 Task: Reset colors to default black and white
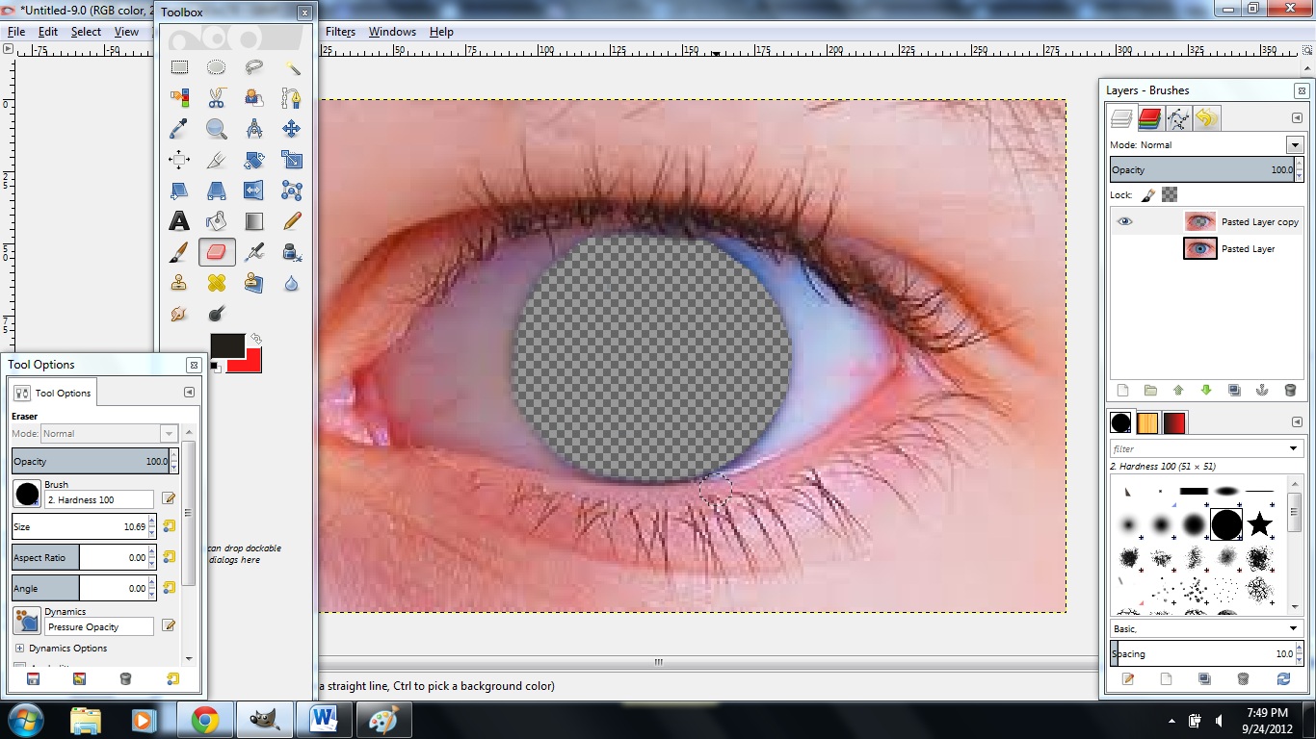[x=216, y=368]
